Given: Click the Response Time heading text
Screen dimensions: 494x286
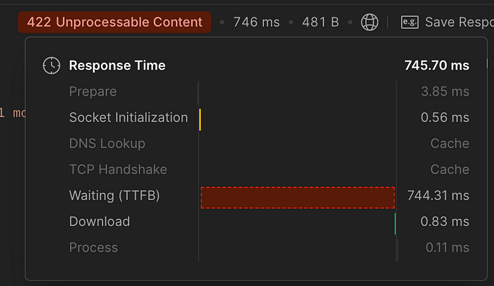Looking at the screenshot, I should pos(117,66).
